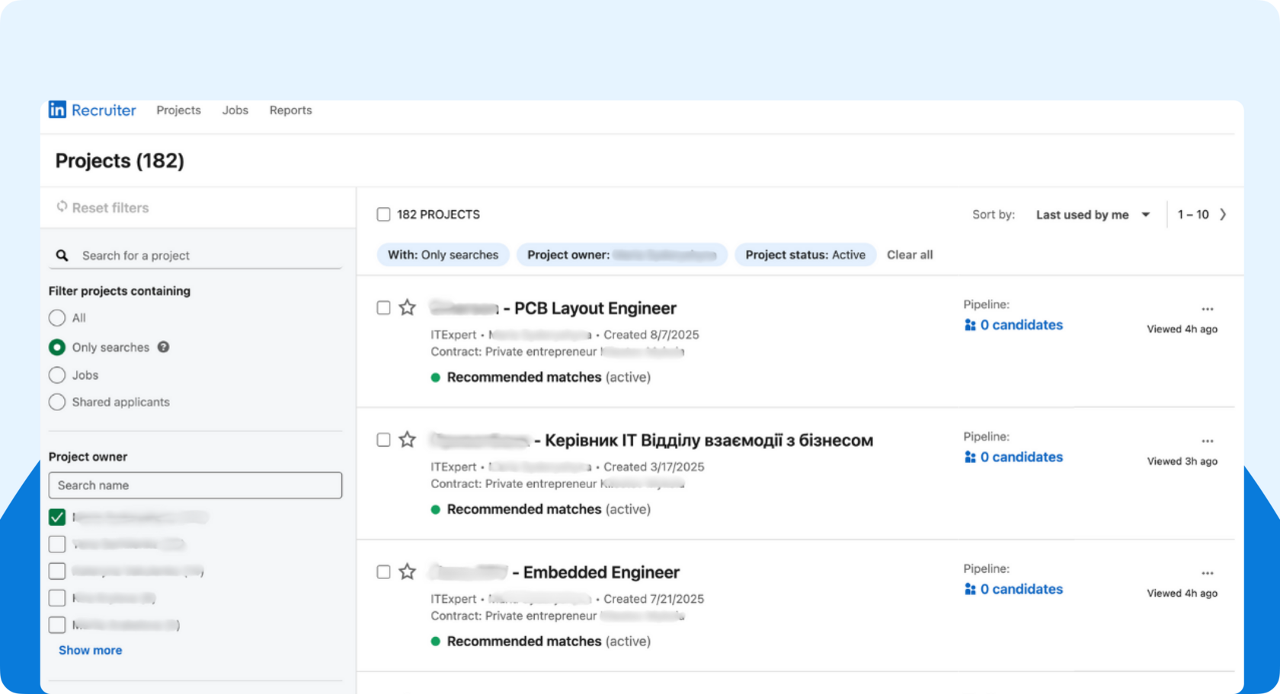
Task: Click the Viewed 3h ago text
Action: coord(1182,461)
